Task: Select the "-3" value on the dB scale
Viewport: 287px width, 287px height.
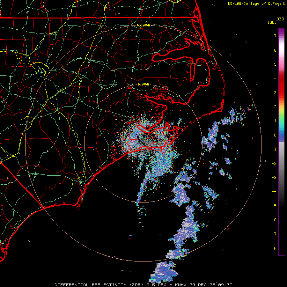Action: click(x=274, y=178)
